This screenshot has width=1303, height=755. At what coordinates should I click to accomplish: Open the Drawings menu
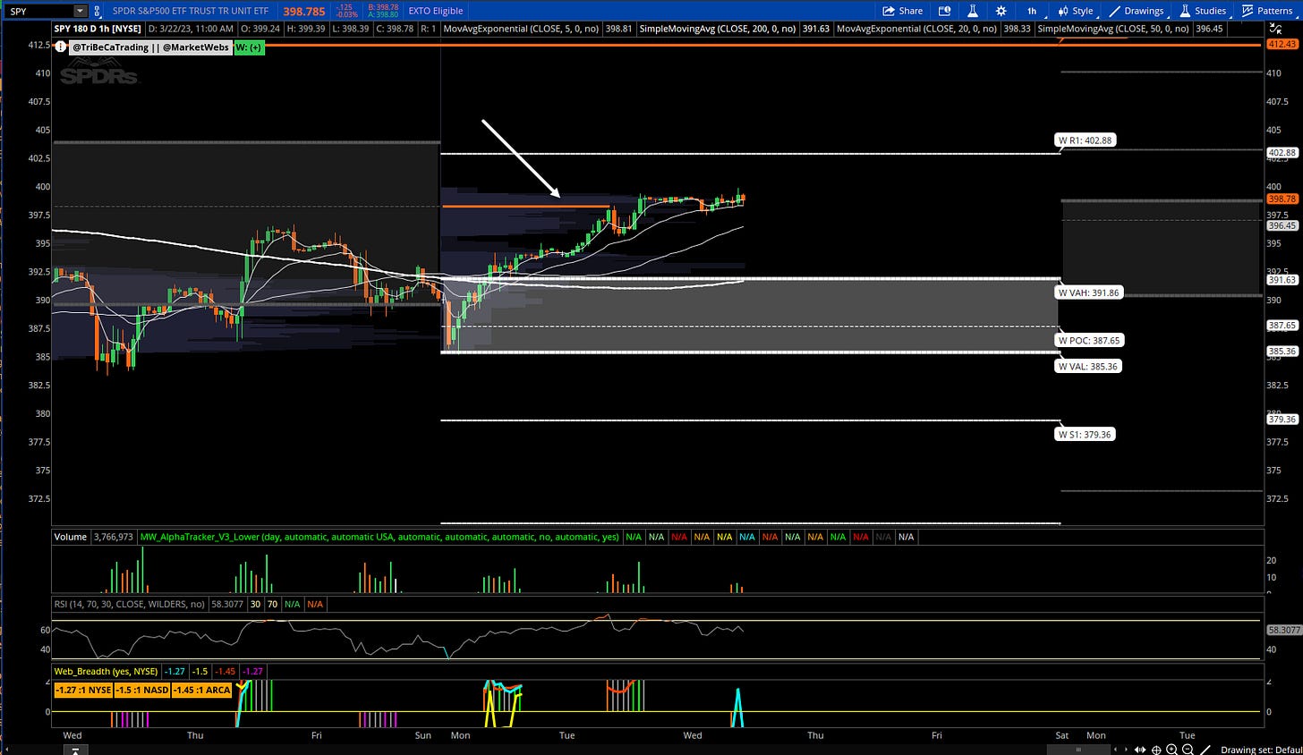pyautogui.click(x=1137, y=11)
